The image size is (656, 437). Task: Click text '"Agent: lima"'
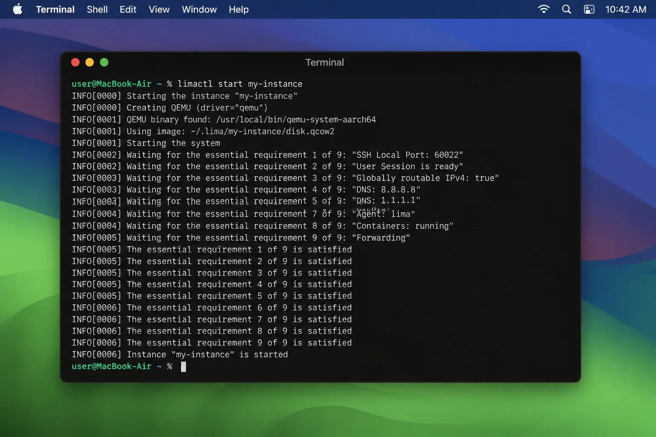(384, 214)
